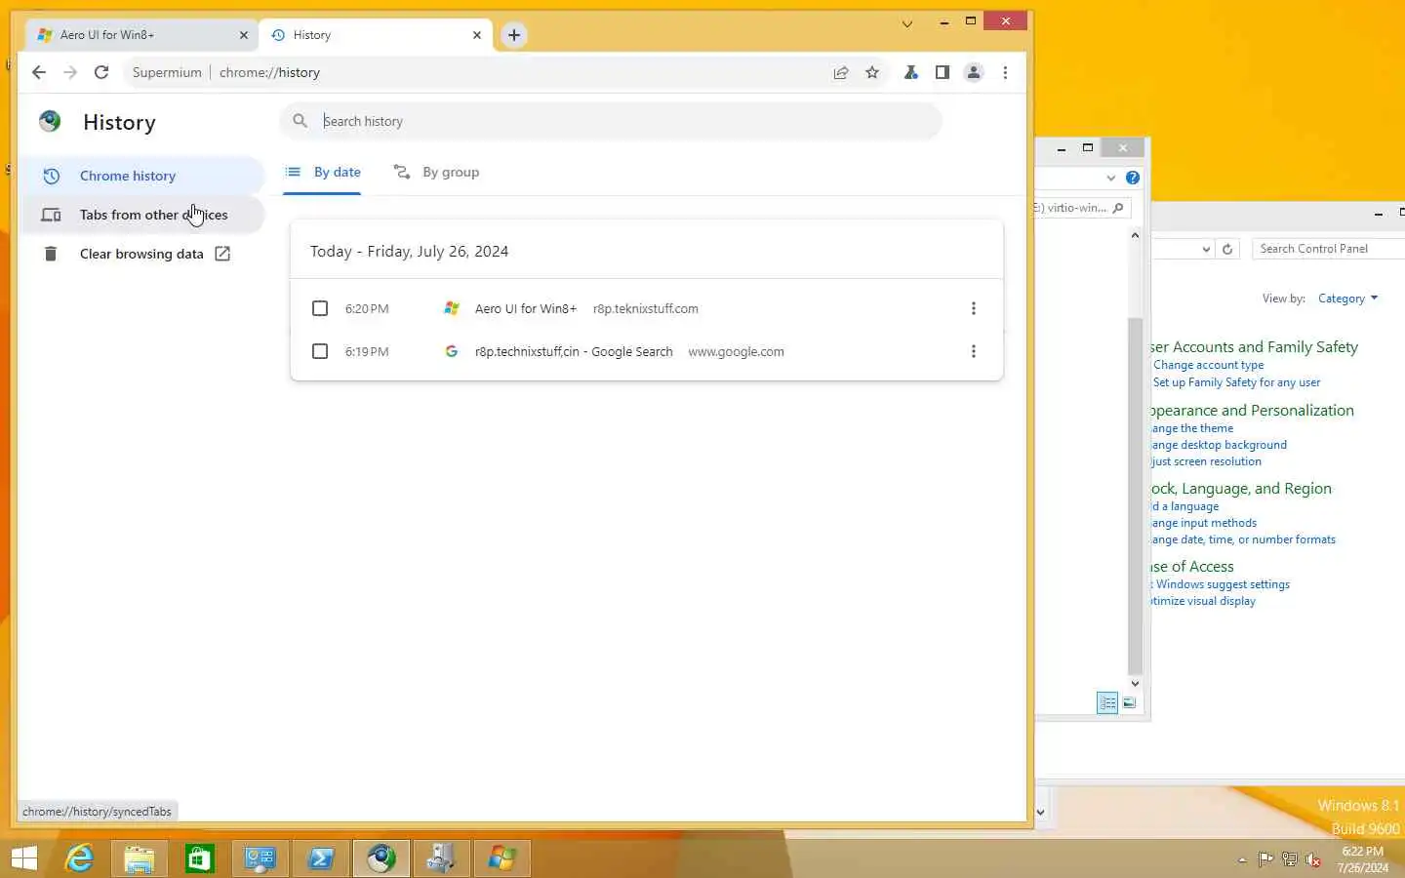Check the 6:19 PM Google Search entry checkbox
This screenshot has height=878, width=1405.
pyautogui.click(x=320, y=351)
